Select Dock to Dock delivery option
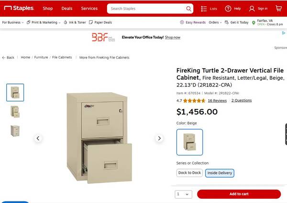Screen dimensions: 287x203 click(190, 173)
